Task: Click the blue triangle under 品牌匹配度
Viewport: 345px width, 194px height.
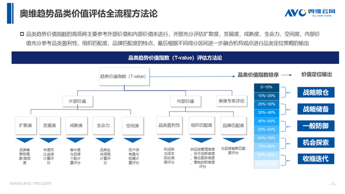Action: point(234,140)
